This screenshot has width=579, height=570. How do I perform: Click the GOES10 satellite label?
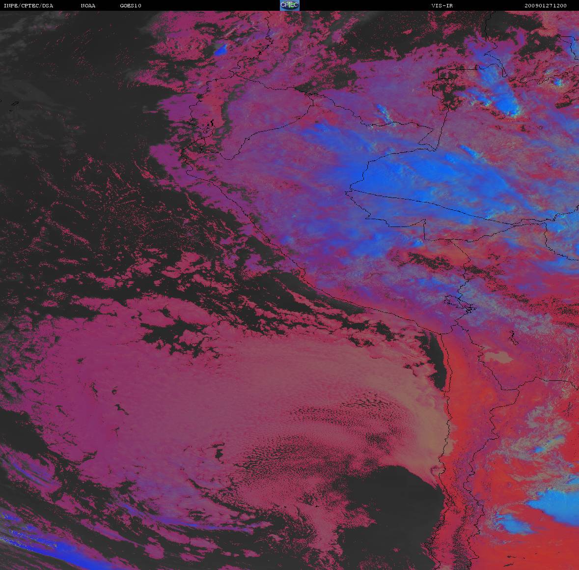click(131, 6)
